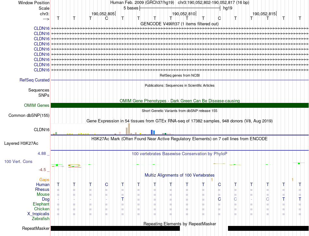Click the Chicken alignment row label
Screen dimensions: 309x236
[42, 209]
